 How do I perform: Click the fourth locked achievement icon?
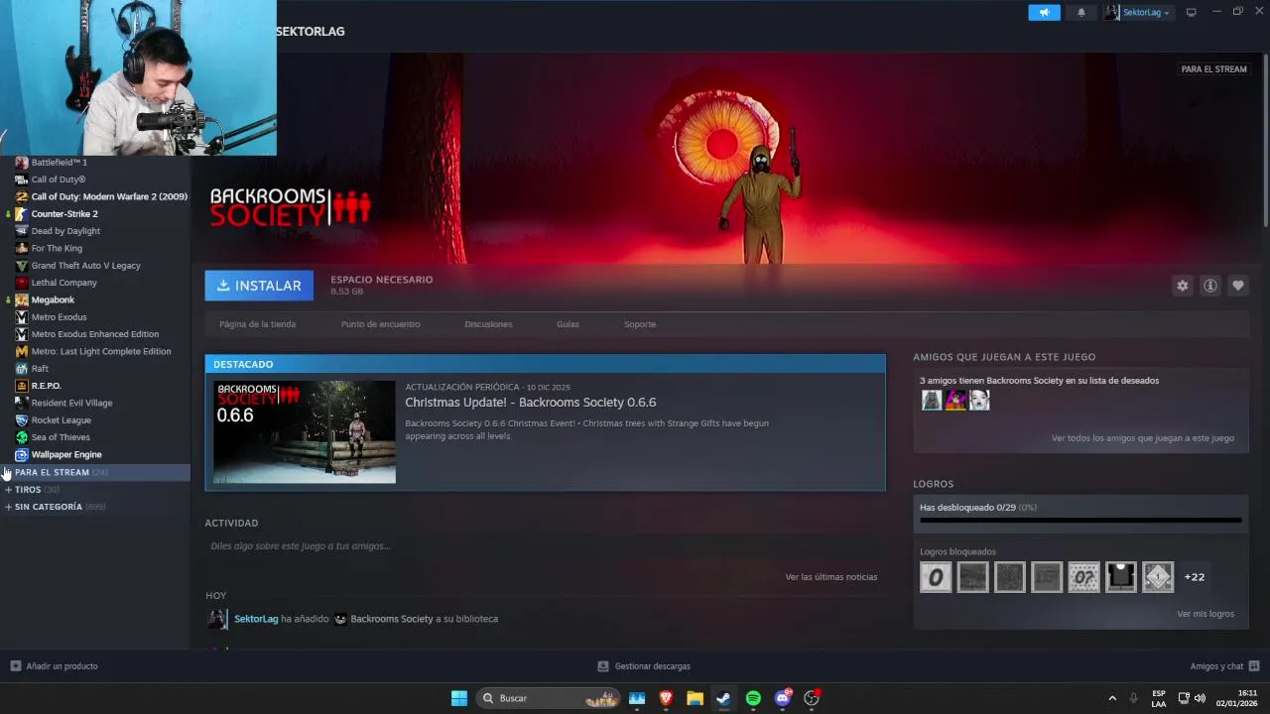pyautogui.click(x=1047, y=577)
